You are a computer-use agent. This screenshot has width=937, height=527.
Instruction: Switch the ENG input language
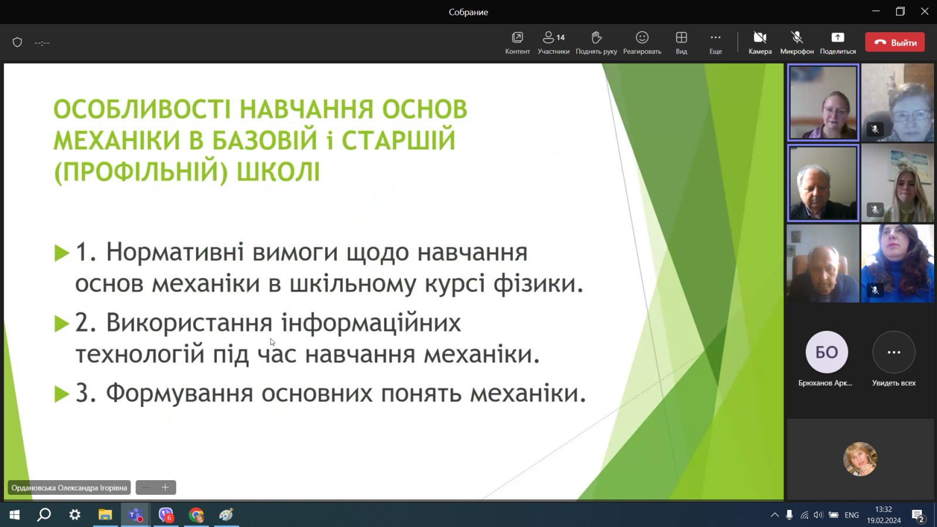pos(851,515)
